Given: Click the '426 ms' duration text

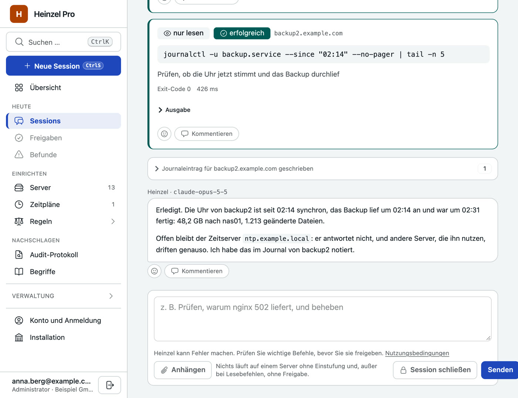Looking at the screenshot, I should 207,89.
